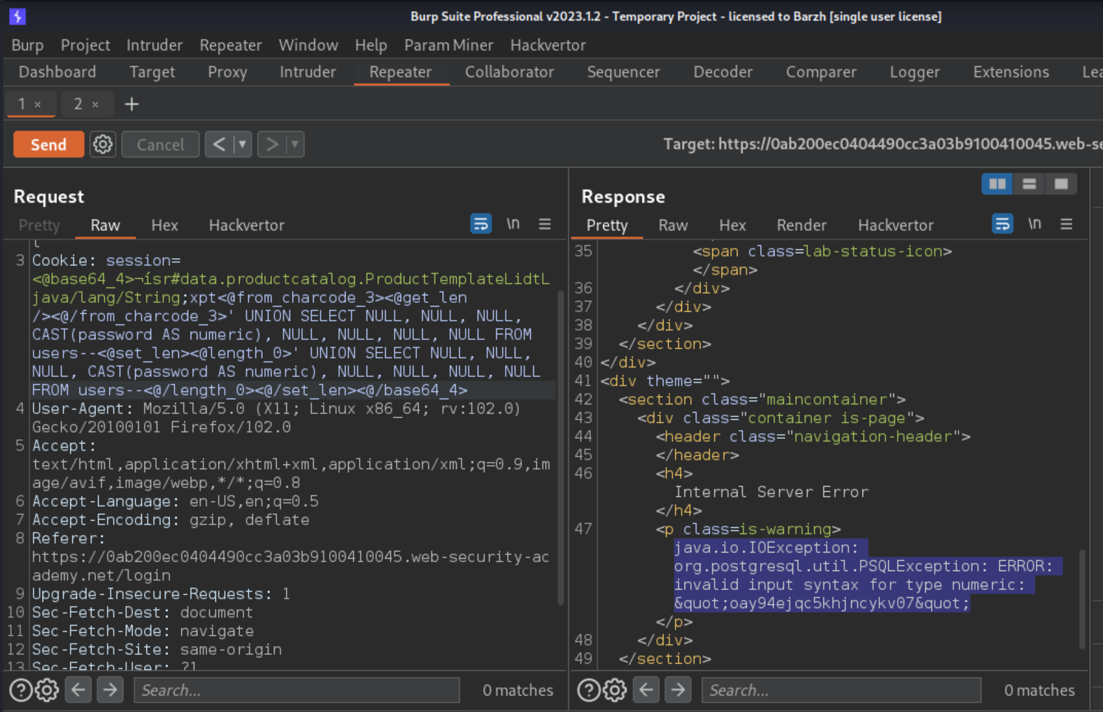Close Repeater tab 2
Image resolution: width=1103 pixels, height=712 pixels.
coord(95,104)
